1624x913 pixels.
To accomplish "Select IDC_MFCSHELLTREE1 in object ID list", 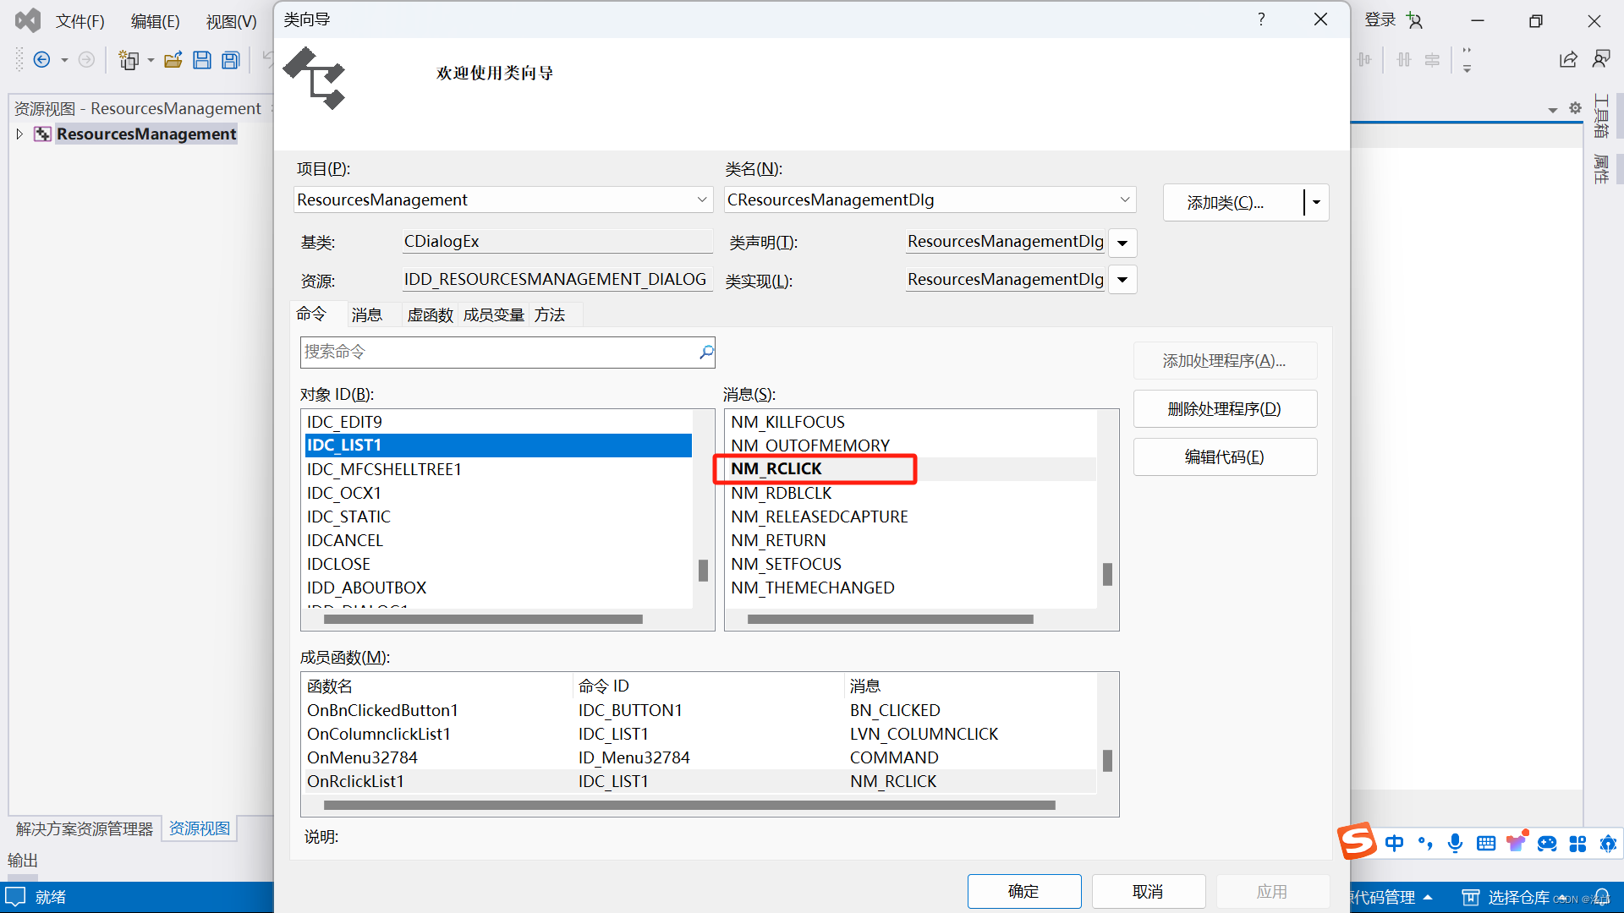I will click(x=498, y=469).
